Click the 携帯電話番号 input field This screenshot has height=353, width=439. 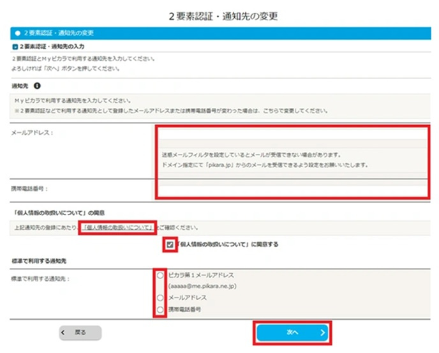pos(293,191)
